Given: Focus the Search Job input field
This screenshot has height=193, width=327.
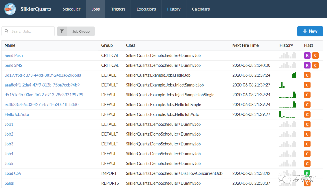Looking at the screenshot, I should pos(28,31).
